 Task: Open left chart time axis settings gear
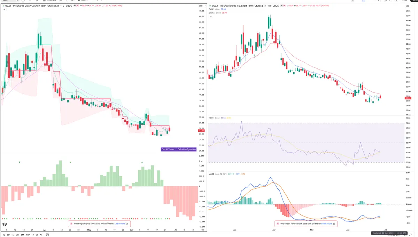[202, 230]
